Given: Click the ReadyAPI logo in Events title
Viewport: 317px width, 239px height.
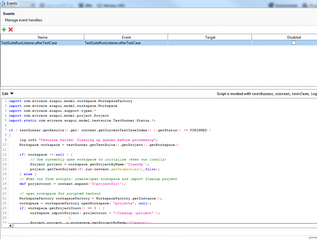Looking at the screenshot, I should tap(2, 3).
